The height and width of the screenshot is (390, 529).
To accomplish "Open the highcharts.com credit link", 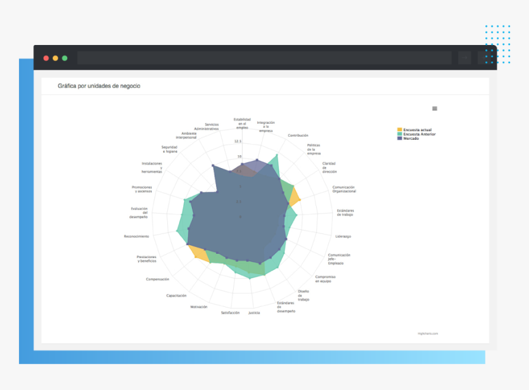I will tap(428, 333).
